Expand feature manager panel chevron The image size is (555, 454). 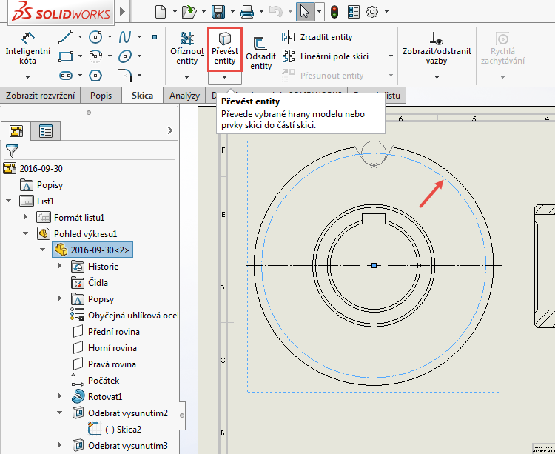pyautogui.click(x=170, y=130)
